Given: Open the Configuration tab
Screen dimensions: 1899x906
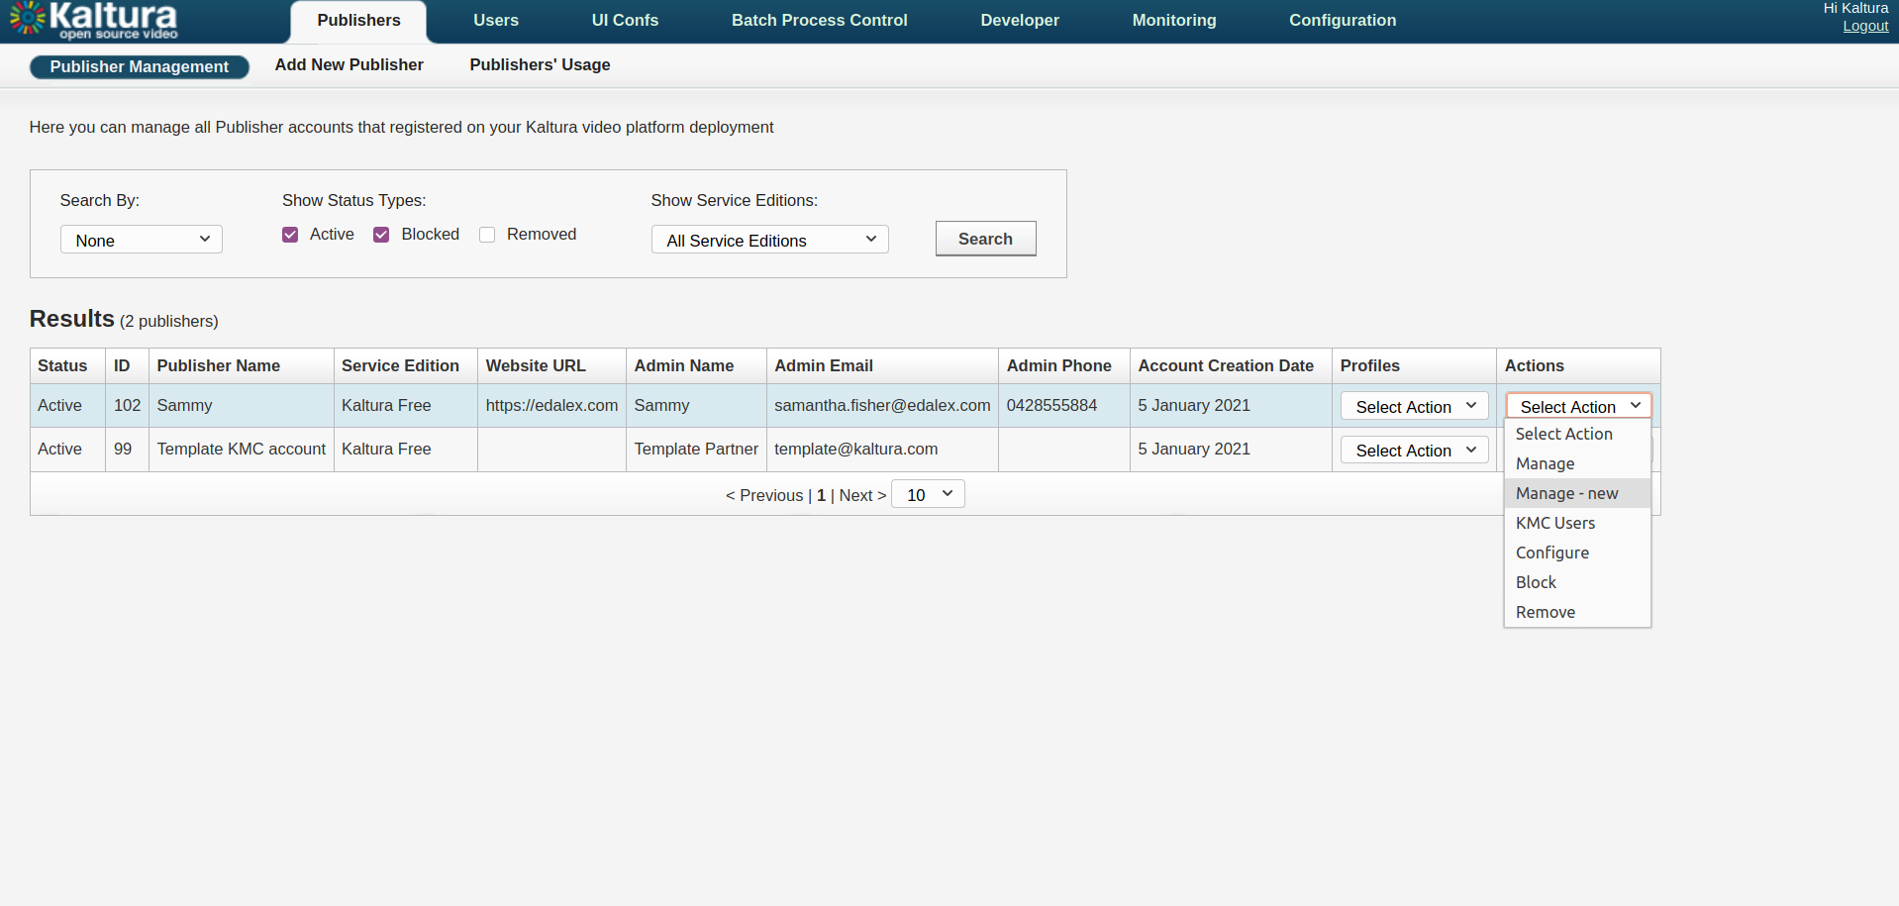Looking at the screenshot, I should 1343,21.
